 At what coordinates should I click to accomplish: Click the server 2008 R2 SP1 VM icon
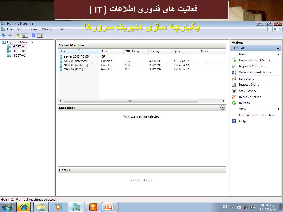point(61,57)
